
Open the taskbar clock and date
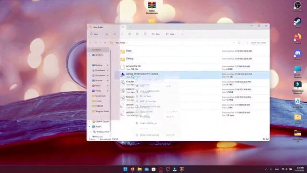300,169
